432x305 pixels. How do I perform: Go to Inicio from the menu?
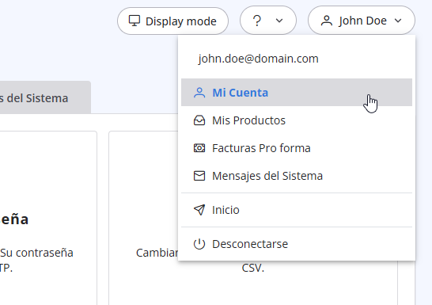pos(297,210)
